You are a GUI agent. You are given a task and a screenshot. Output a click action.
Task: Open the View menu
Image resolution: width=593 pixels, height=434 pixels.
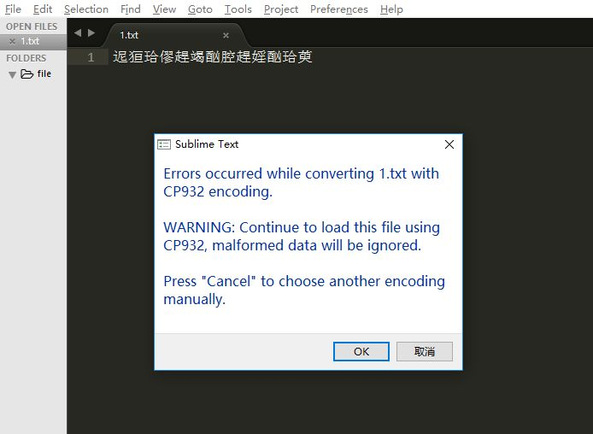pos(164,9)
